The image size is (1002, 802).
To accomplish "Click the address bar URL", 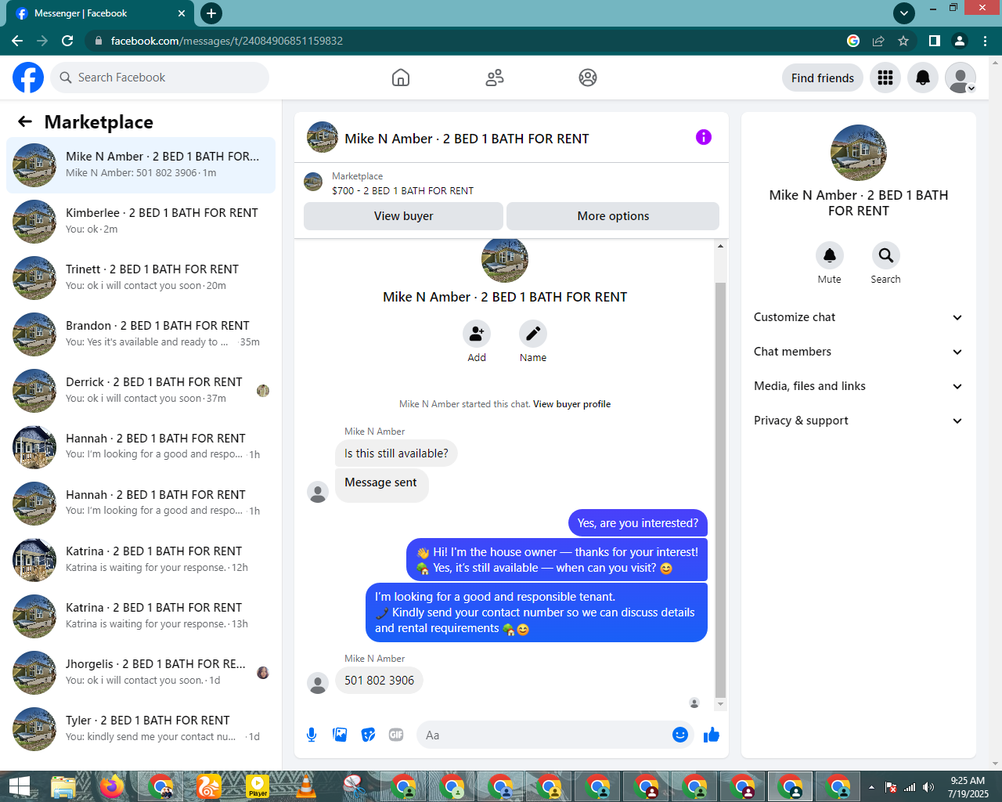I will 227,41.
